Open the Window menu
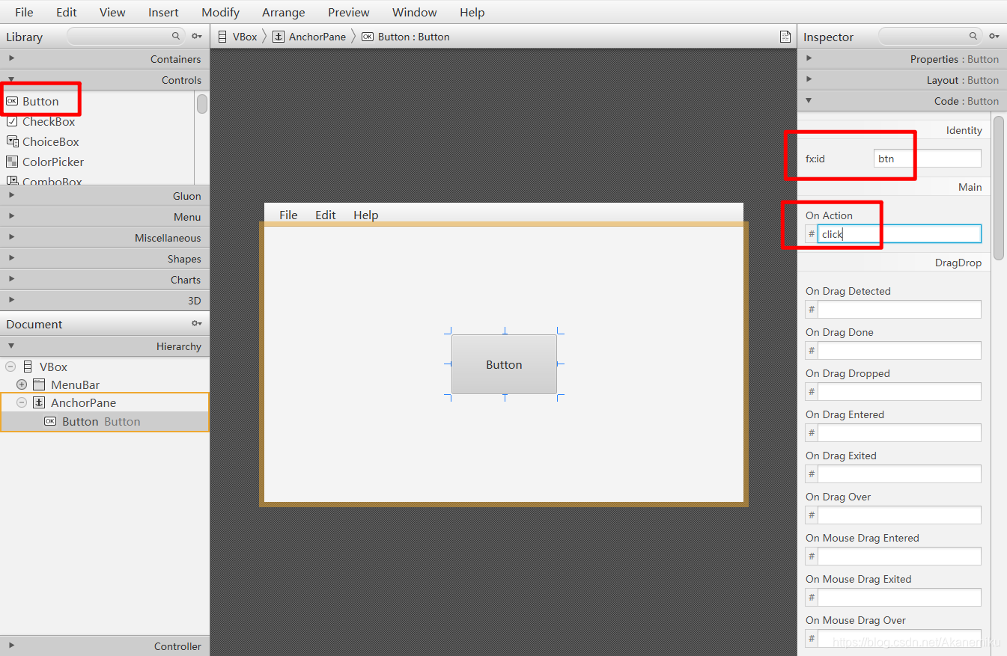The image size is (1007, 656). pos(415,12)
